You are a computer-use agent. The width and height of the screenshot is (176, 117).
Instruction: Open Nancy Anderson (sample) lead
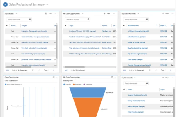coord(136,101)
